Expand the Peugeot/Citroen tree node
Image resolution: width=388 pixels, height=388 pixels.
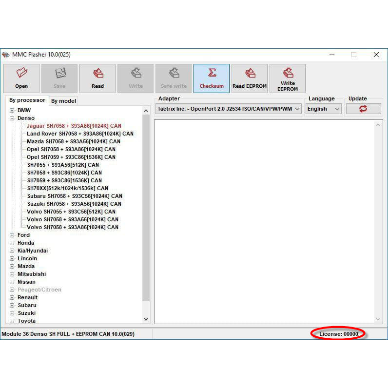12,290
